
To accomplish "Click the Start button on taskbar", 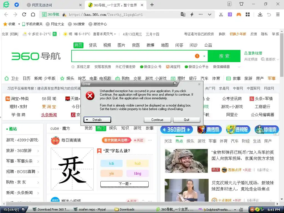I will click(14, 209).
